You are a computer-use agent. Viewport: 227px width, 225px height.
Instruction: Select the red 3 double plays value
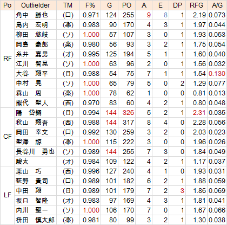tap(182, 191)
